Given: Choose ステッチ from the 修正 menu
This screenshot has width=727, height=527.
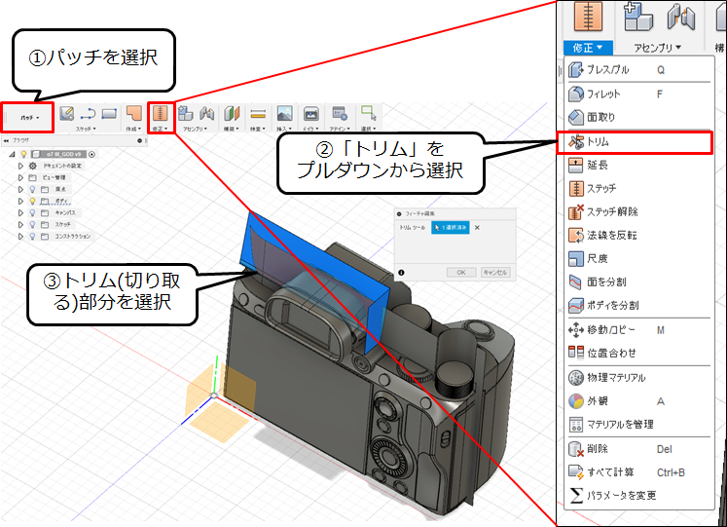Looking at the screenshot, I should (x=638, y=188).
